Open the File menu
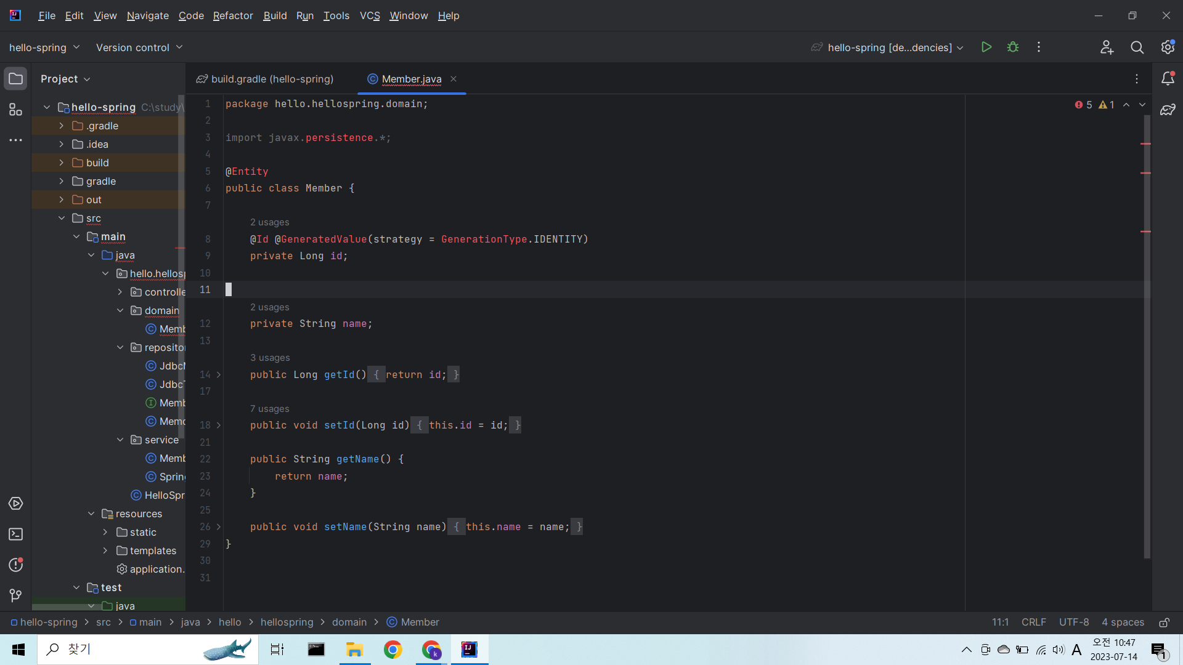The height and width of the screenshot is (665, 1183). coord(47,15)
